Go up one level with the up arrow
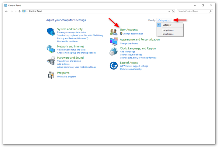Viewport: 218px width, 147px height. point(19,11)
